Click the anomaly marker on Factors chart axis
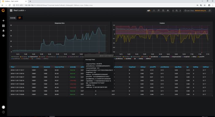215x117 pixels. (x=202, y=53)
